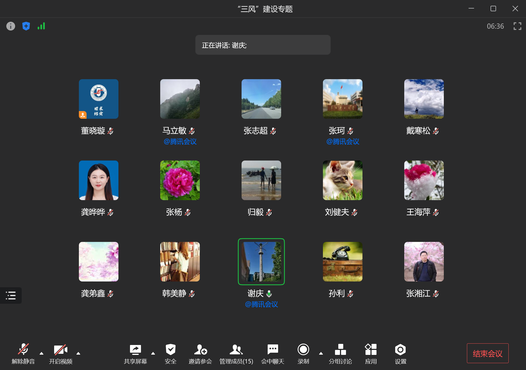526x370 pixels.
Task: Turn on the camera (开启视频)
Action: click(x=60, y=354)
